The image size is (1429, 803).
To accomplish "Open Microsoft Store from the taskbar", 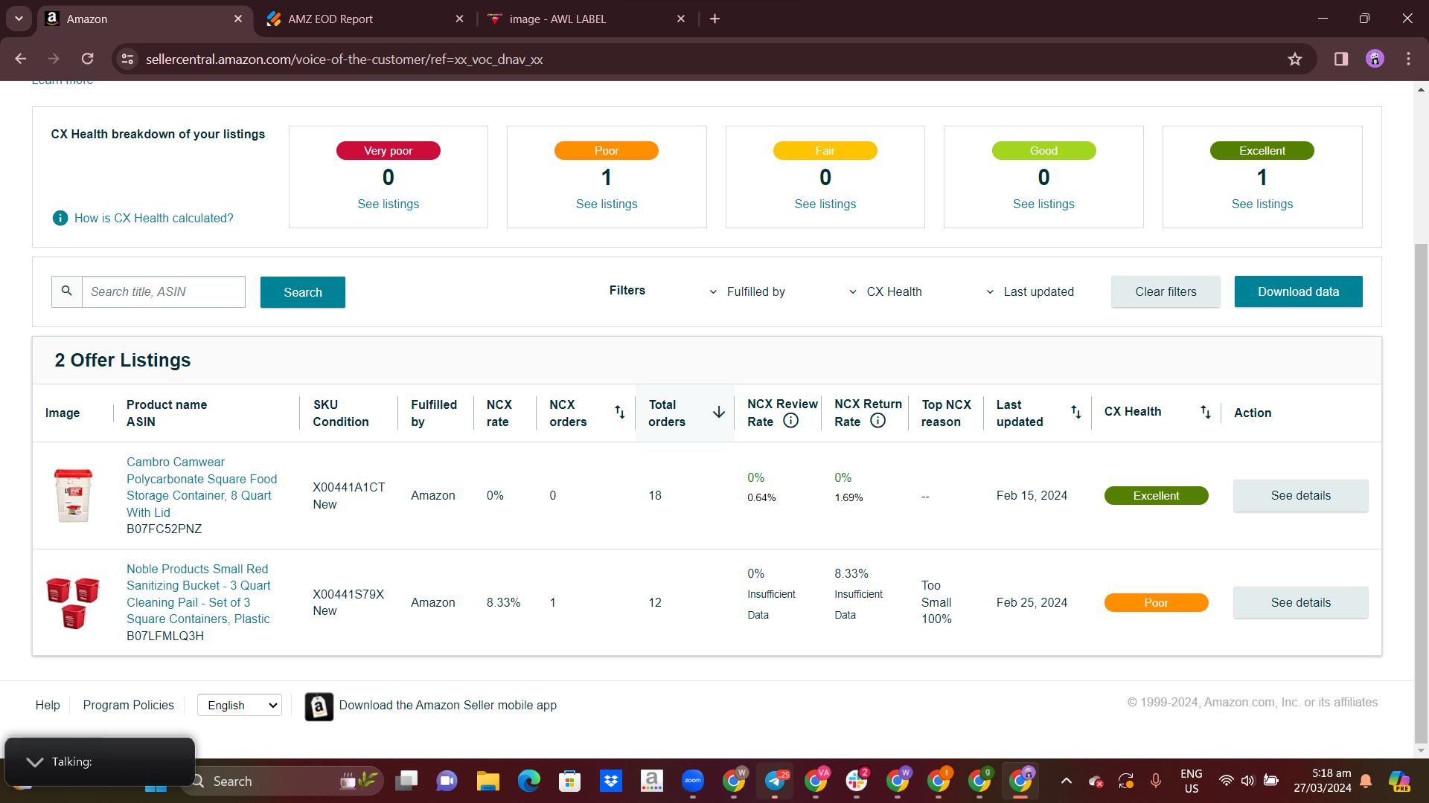I will click(x=570, y=781).
